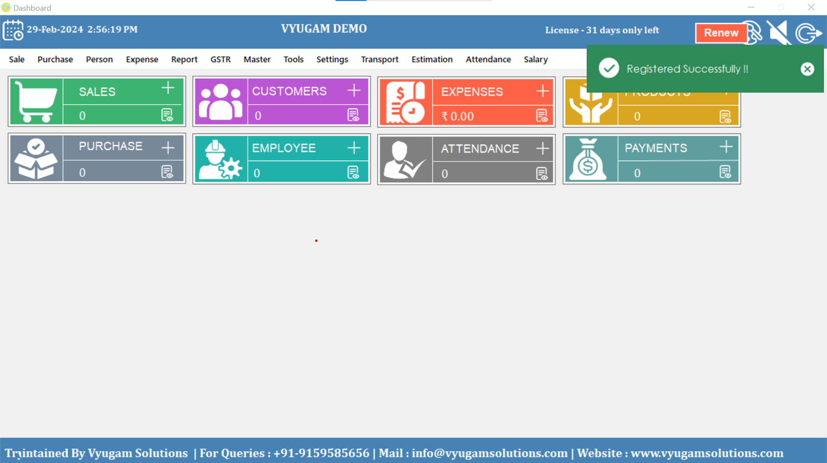This screenshot has height=463, width=827.
Task: Click the calendar clock icon beside the date
Action: point(13,30)
